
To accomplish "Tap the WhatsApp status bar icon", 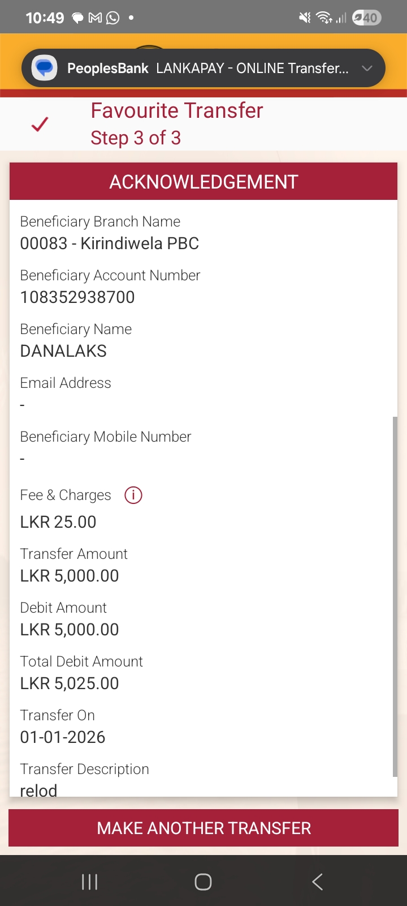I will 113,18.
